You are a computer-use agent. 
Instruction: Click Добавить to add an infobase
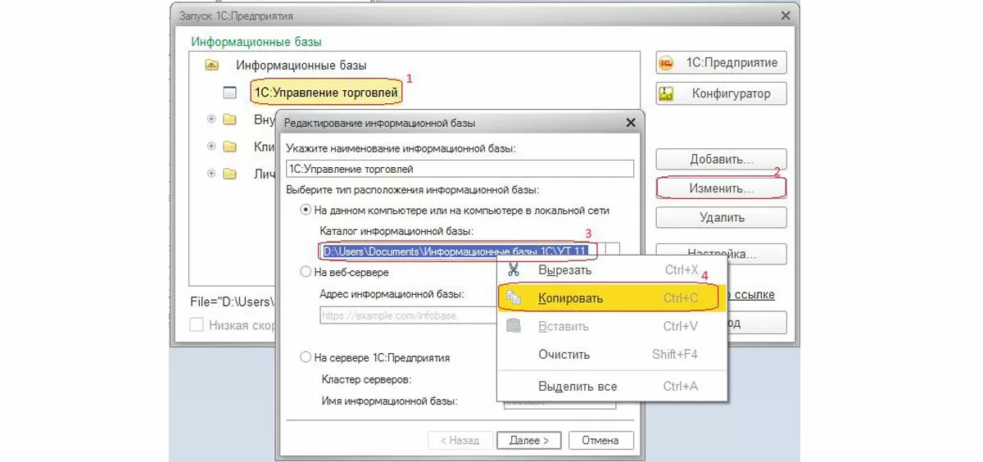(x=721, y=159)
